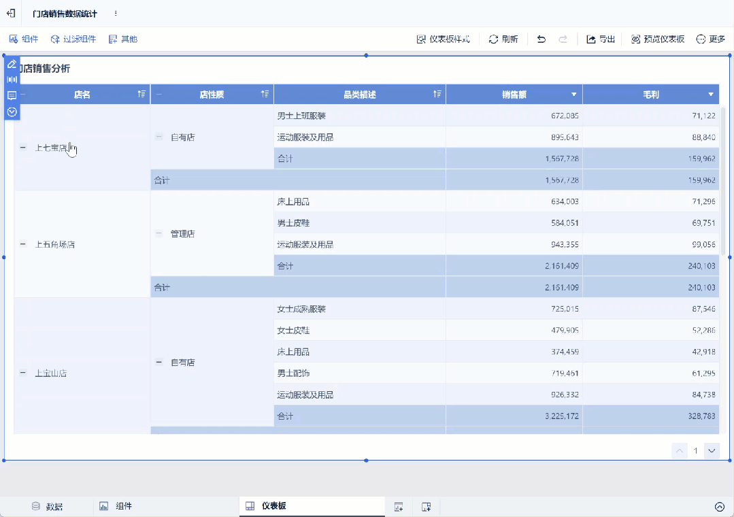
Task: Click the add dashboard icon in the bottom bar
Action: (x=426, y=506)
